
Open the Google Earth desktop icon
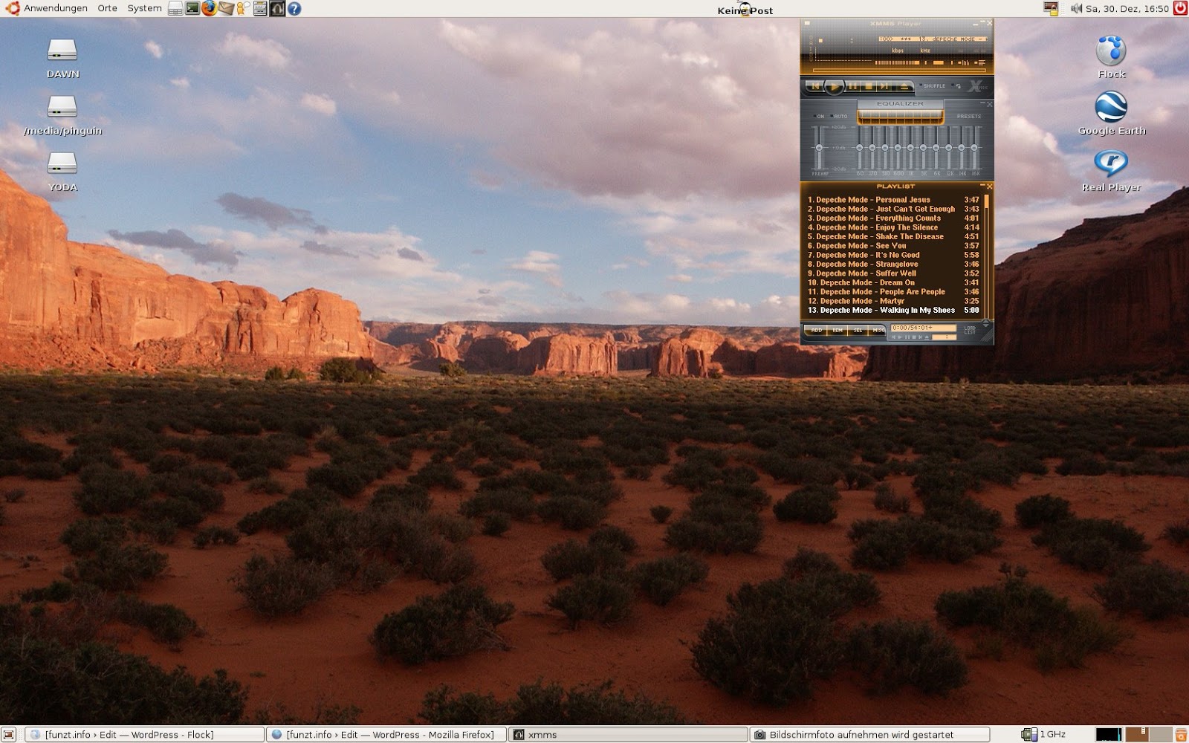click(1111, 108)
